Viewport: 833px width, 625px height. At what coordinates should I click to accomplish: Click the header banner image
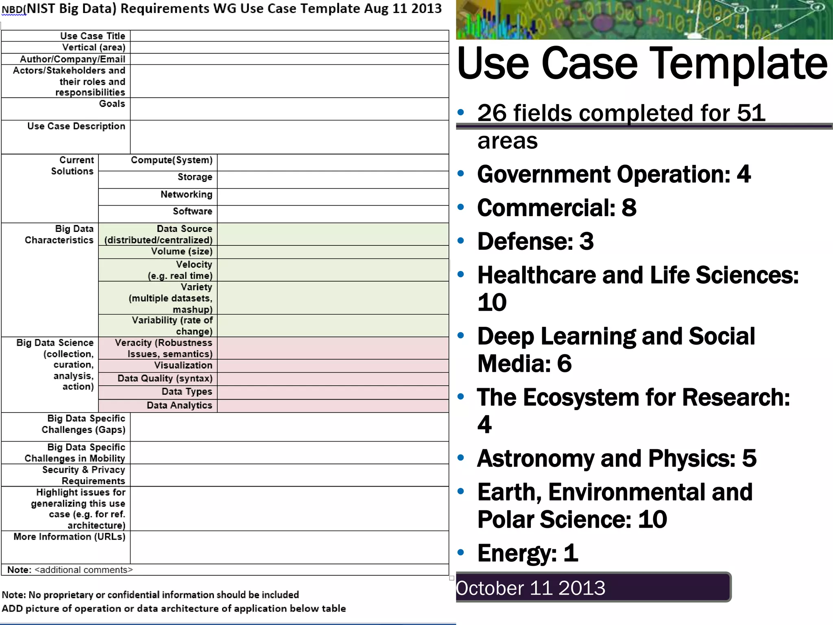click(644, 20)
